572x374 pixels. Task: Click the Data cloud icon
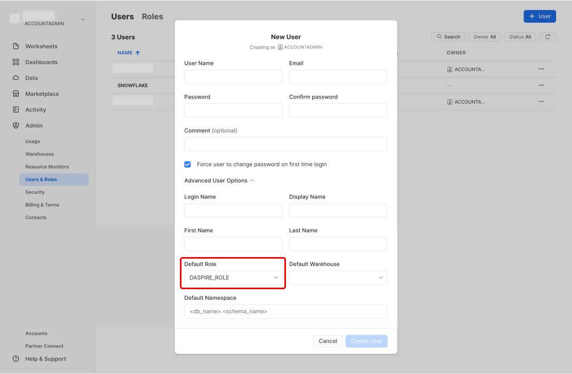16,78
